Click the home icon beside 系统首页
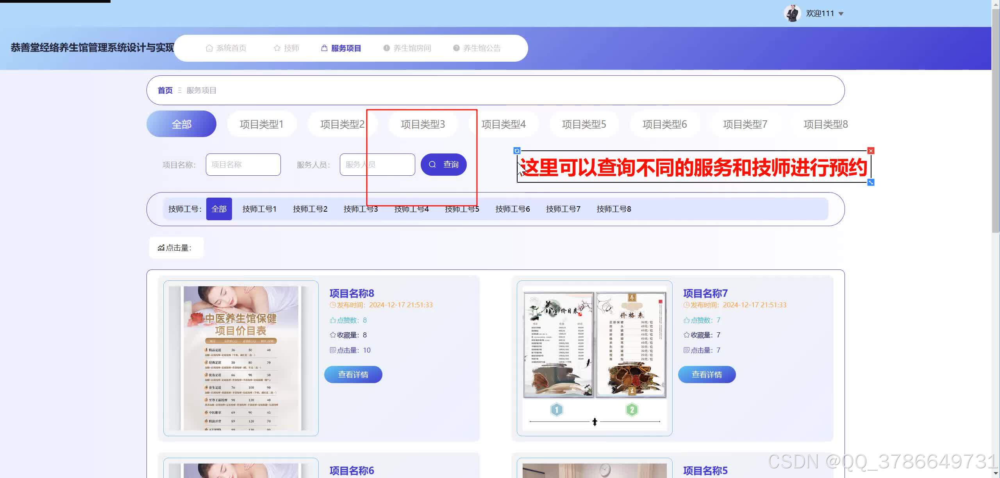 click(x=209, y=48)
